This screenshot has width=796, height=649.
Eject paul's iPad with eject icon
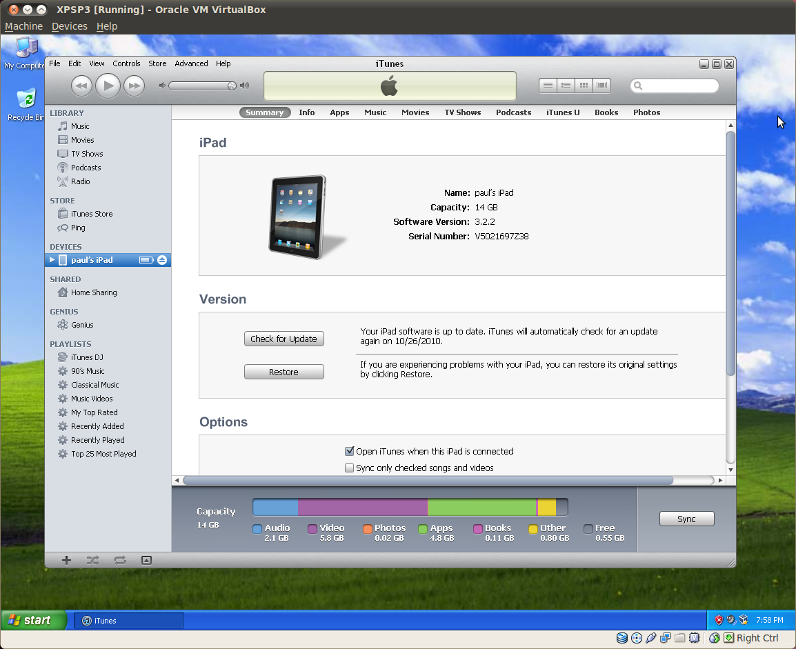162,260
